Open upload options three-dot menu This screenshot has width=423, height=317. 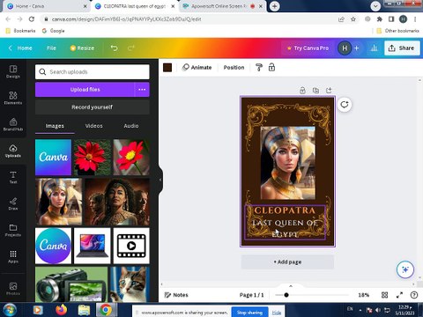142,90
